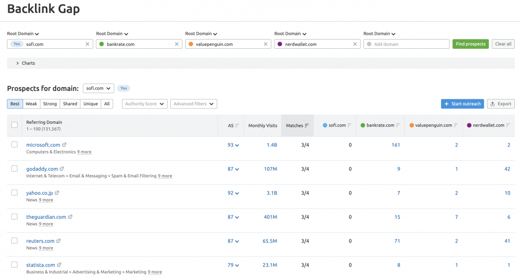The width and height of the screenshot is (520, 279).
Task: Click monthly visits value 401M
Action: click(270, 217)
